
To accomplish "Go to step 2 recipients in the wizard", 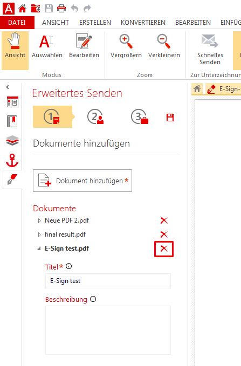I will pyautogui.click(x=95, y=116).
